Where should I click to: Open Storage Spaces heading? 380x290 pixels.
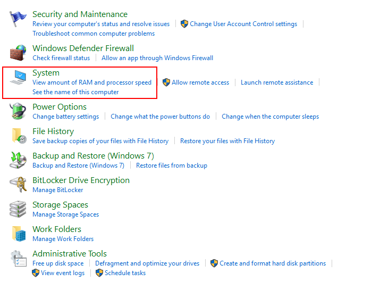pos(60,205)
